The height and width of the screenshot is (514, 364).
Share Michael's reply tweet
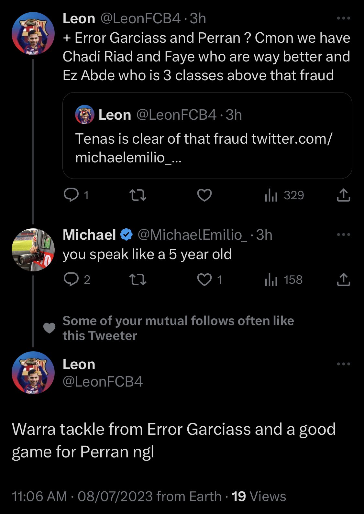pos(343,279)
